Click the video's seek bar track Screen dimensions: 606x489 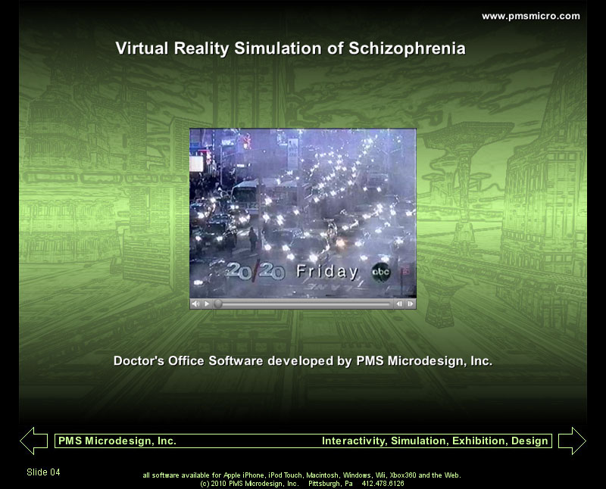[x=302, y=304]
